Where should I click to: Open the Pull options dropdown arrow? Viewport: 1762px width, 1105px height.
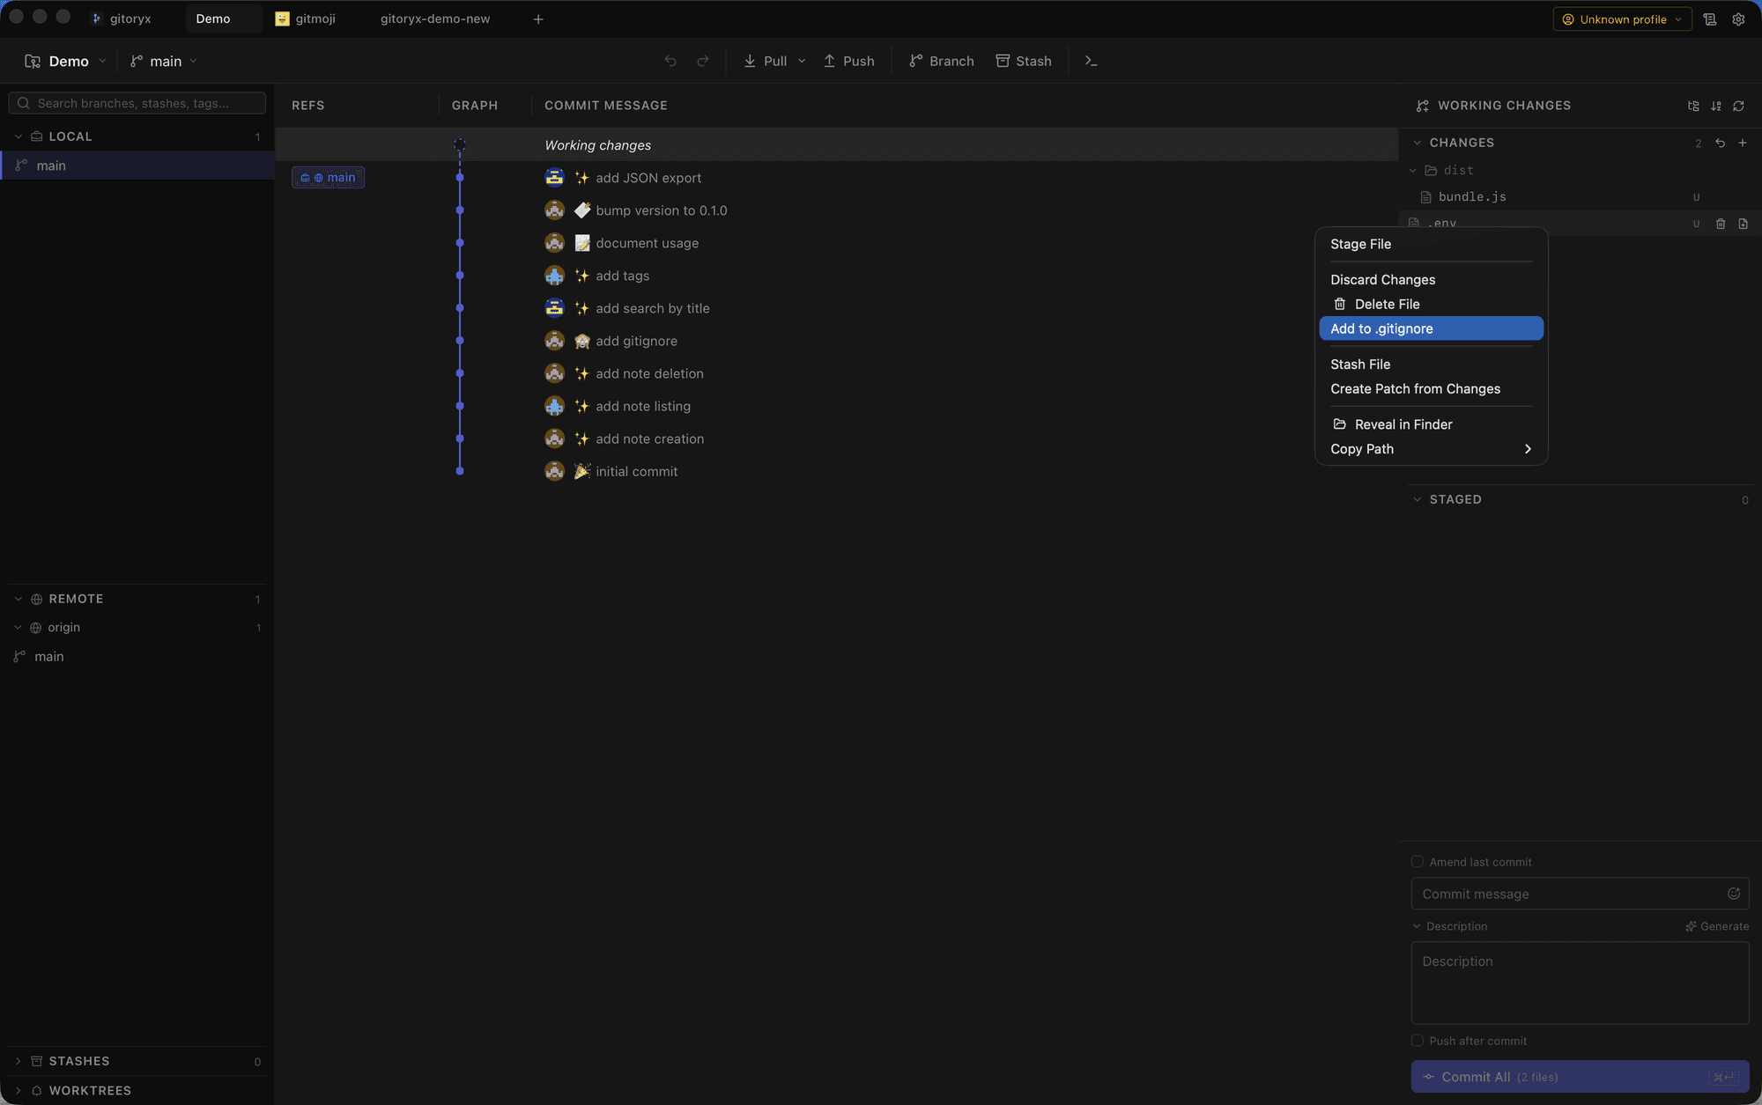[x=802, y=61]
